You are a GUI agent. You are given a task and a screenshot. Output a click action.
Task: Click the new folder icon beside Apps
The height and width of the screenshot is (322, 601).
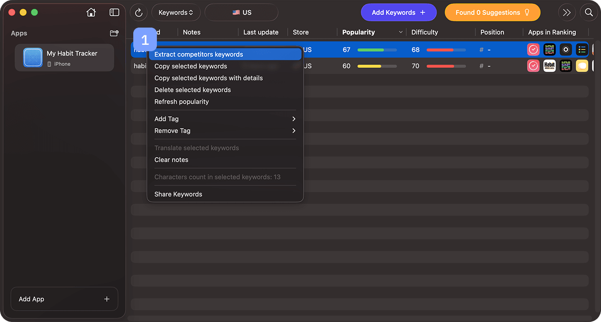pyautogui.click(x=114, y=33)
